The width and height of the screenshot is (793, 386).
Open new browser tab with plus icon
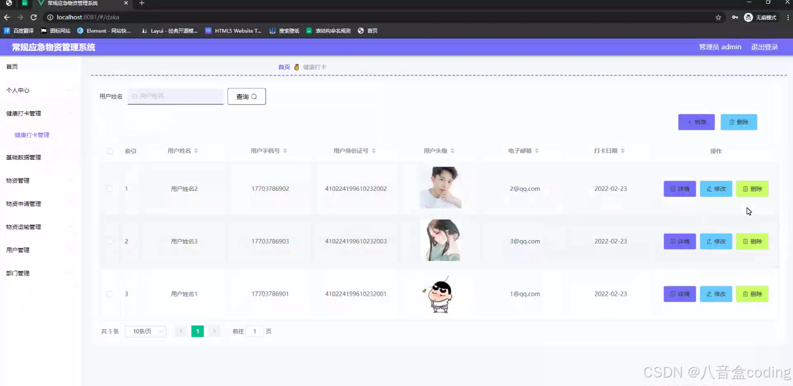142,3
